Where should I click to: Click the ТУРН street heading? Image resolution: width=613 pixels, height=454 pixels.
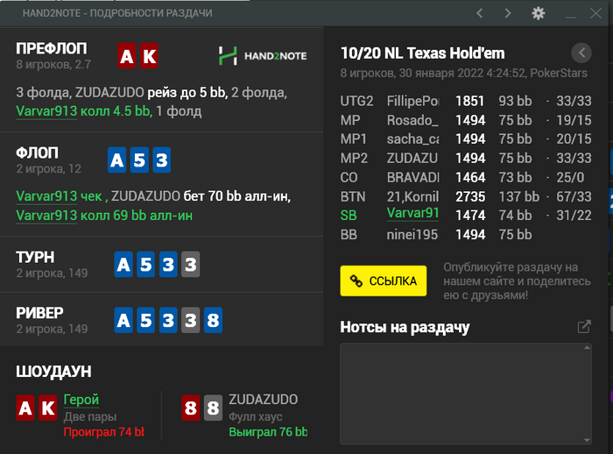point(35,257)
